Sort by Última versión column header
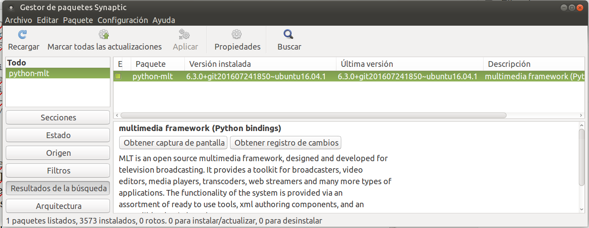Viewport: 589px width, 228px height. pos(410,64)
